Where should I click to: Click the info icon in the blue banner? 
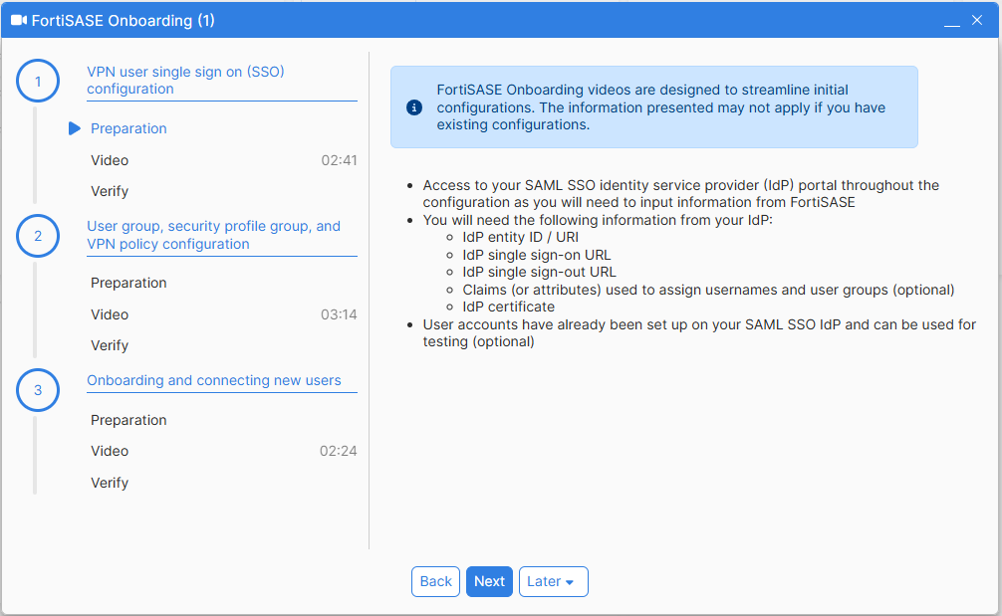414,107
